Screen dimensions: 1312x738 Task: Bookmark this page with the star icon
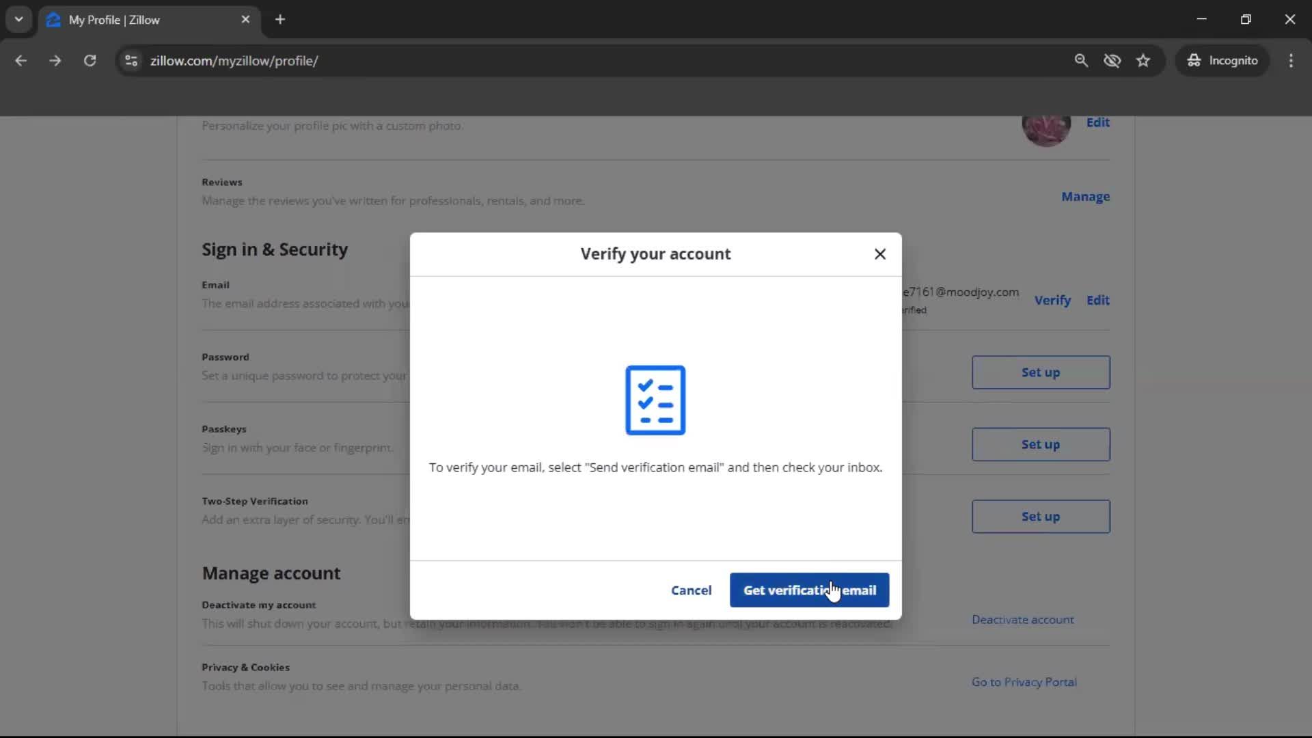(1143, 60)
